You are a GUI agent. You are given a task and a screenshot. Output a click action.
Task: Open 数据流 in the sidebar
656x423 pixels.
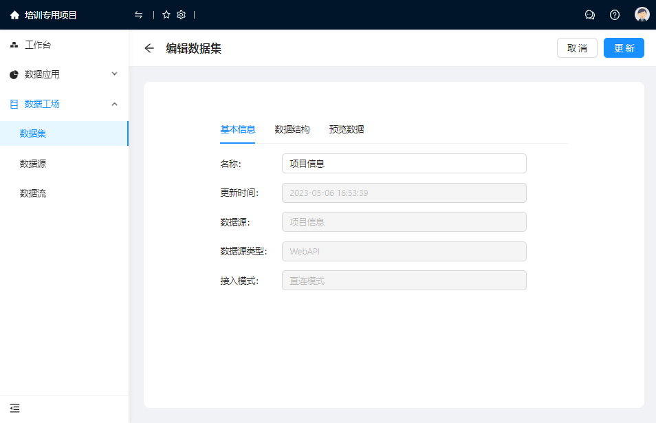pyautogui.click(x=33, y=193)
